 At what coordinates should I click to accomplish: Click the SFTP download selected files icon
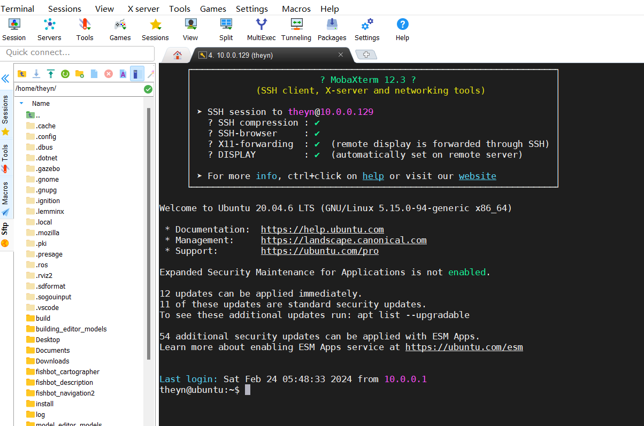click(x=36, y=74)
